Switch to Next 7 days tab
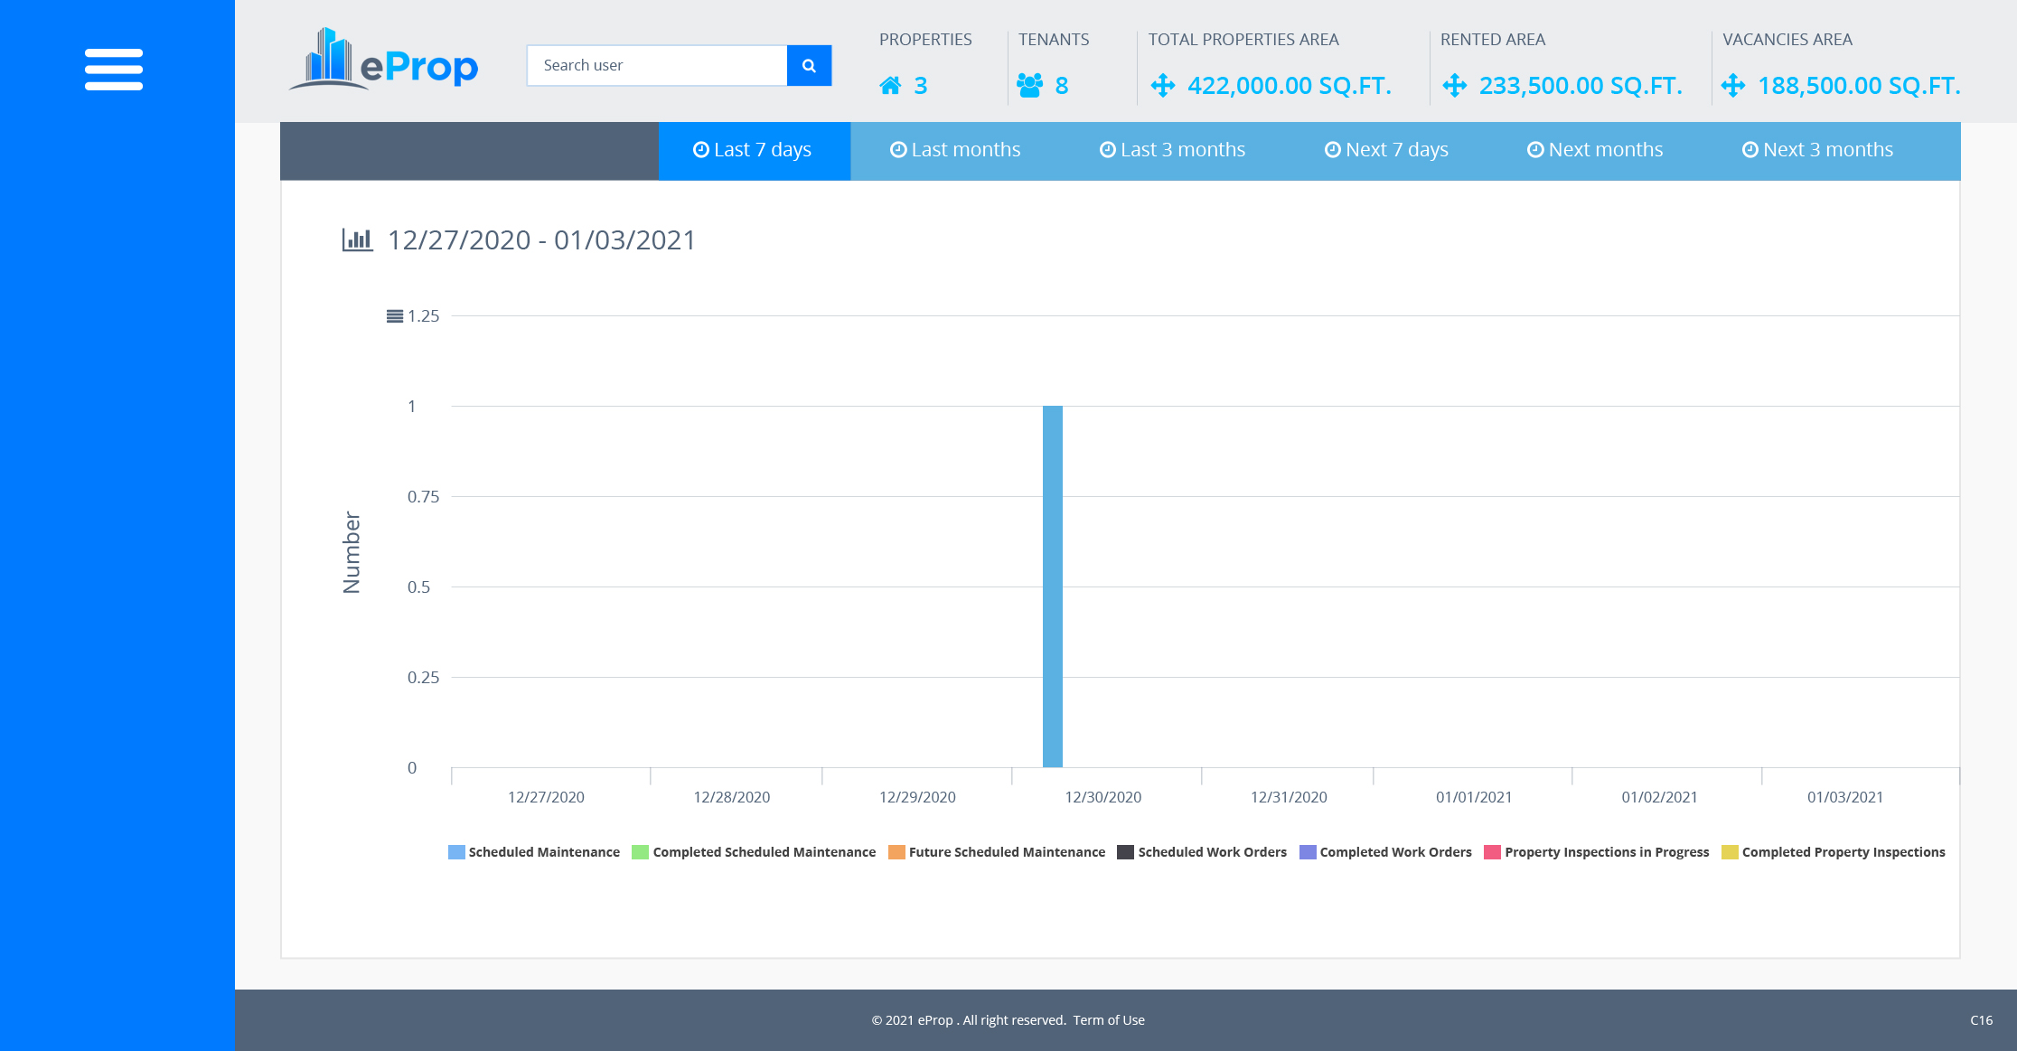 [1386, 150]
